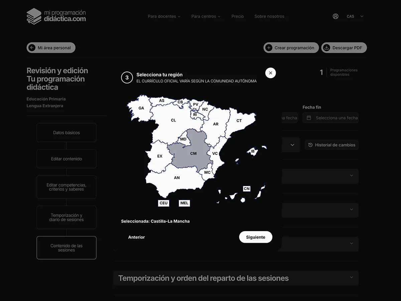
Task: Open Editar competencias, criterios y saberes step
Action: pos(66,187)
